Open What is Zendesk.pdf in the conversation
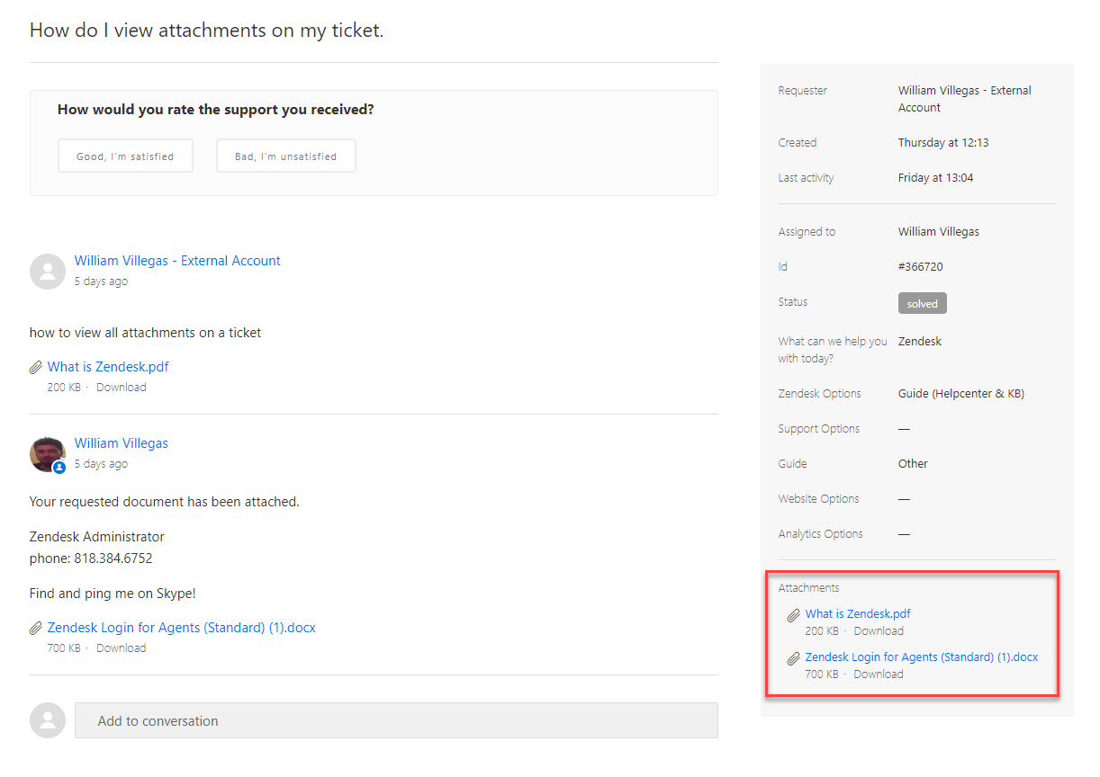This screenshot has height=777, width=1100. coord(108,367)
